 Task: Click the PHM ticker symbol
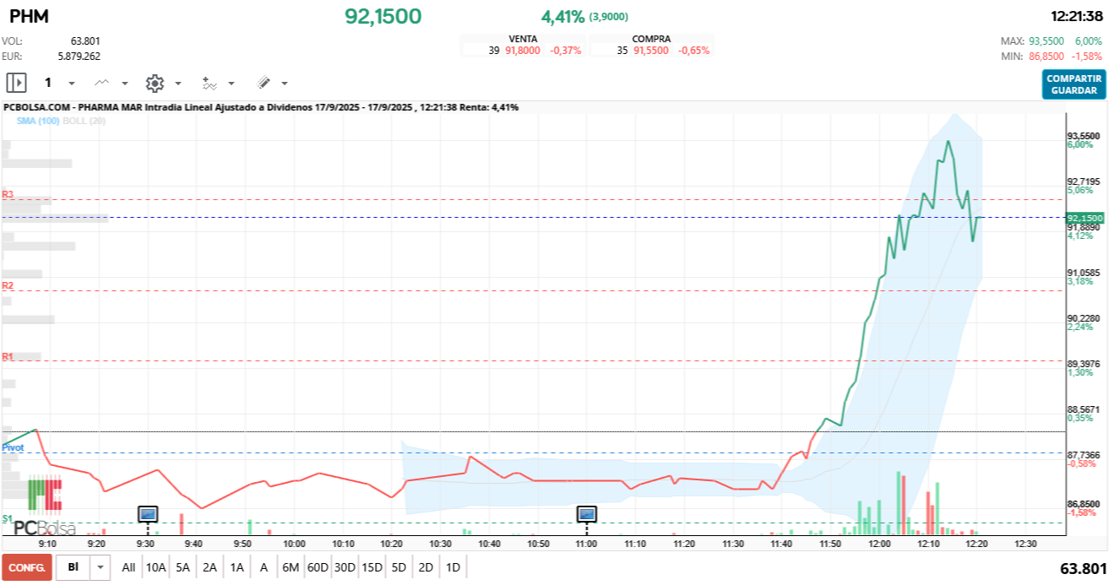pos(29,16)
